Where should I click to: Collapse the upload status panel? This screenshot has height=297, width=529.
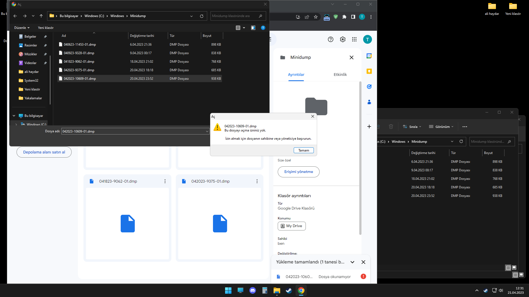point(352,262)
